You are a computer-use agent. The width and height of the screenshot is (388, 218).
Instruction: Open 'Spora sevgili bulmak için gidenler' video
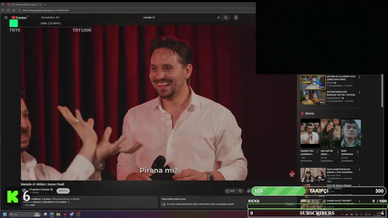point(313,175)
